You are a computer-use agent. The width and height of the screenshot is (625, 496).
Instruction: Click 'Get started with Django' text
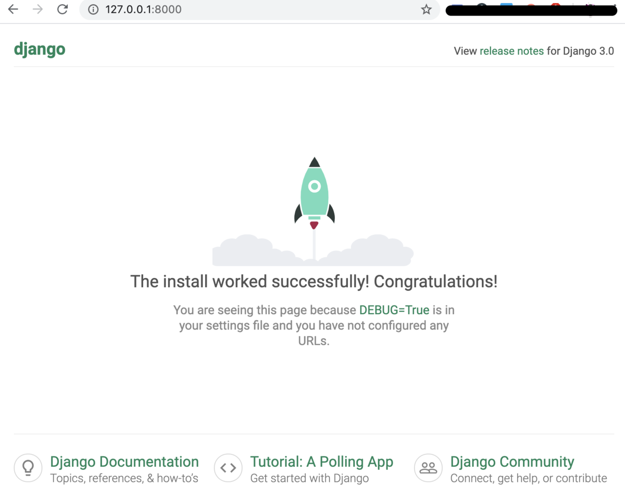309,478
